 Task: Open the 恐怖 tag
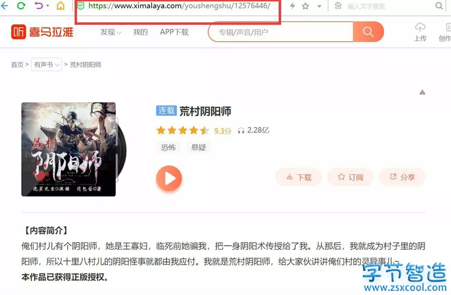pos(168,147)
